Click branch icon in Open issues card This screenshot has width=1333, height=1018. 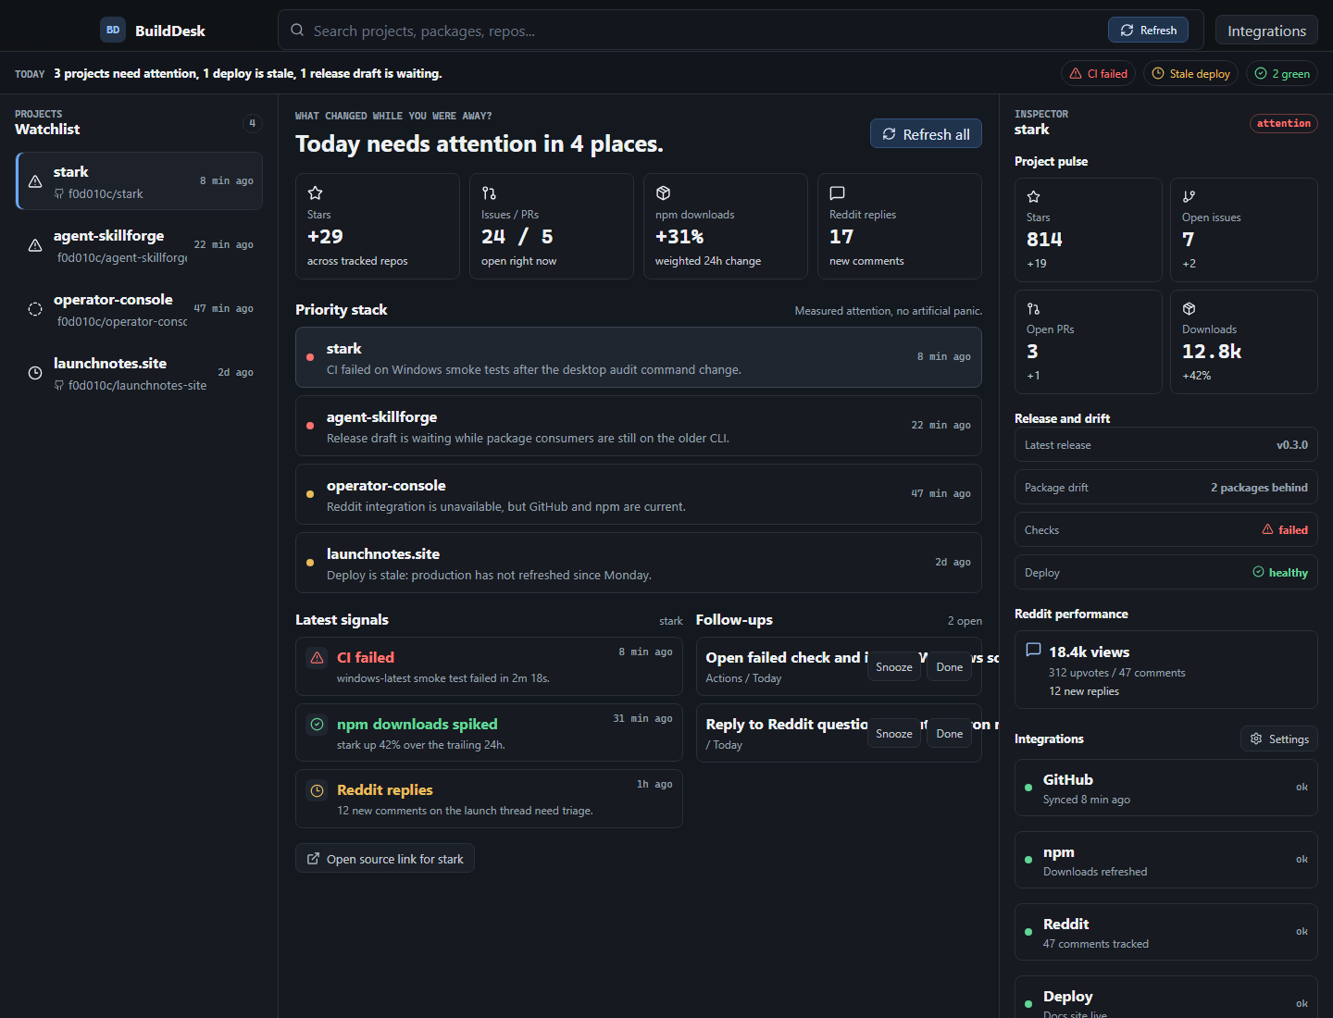1190,196
